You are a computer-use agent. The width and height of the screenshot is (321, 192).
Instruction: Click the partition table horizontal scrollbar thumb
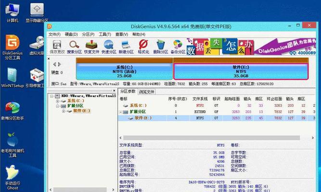click(211, 138)
